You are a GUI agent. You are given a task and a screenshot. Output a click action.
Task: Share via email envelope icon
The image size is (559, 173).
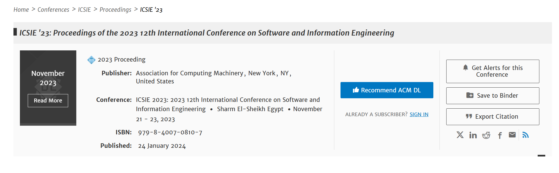(512, 135)
